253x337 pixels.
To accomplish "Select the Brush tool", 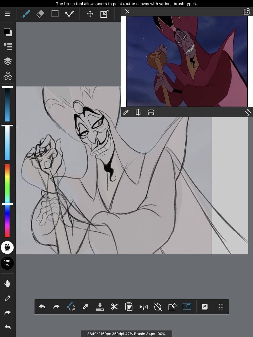I will [x=26, y=14].
